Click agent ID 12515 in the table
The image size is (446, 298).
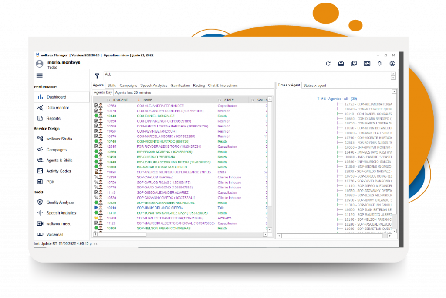pos(111,147)
